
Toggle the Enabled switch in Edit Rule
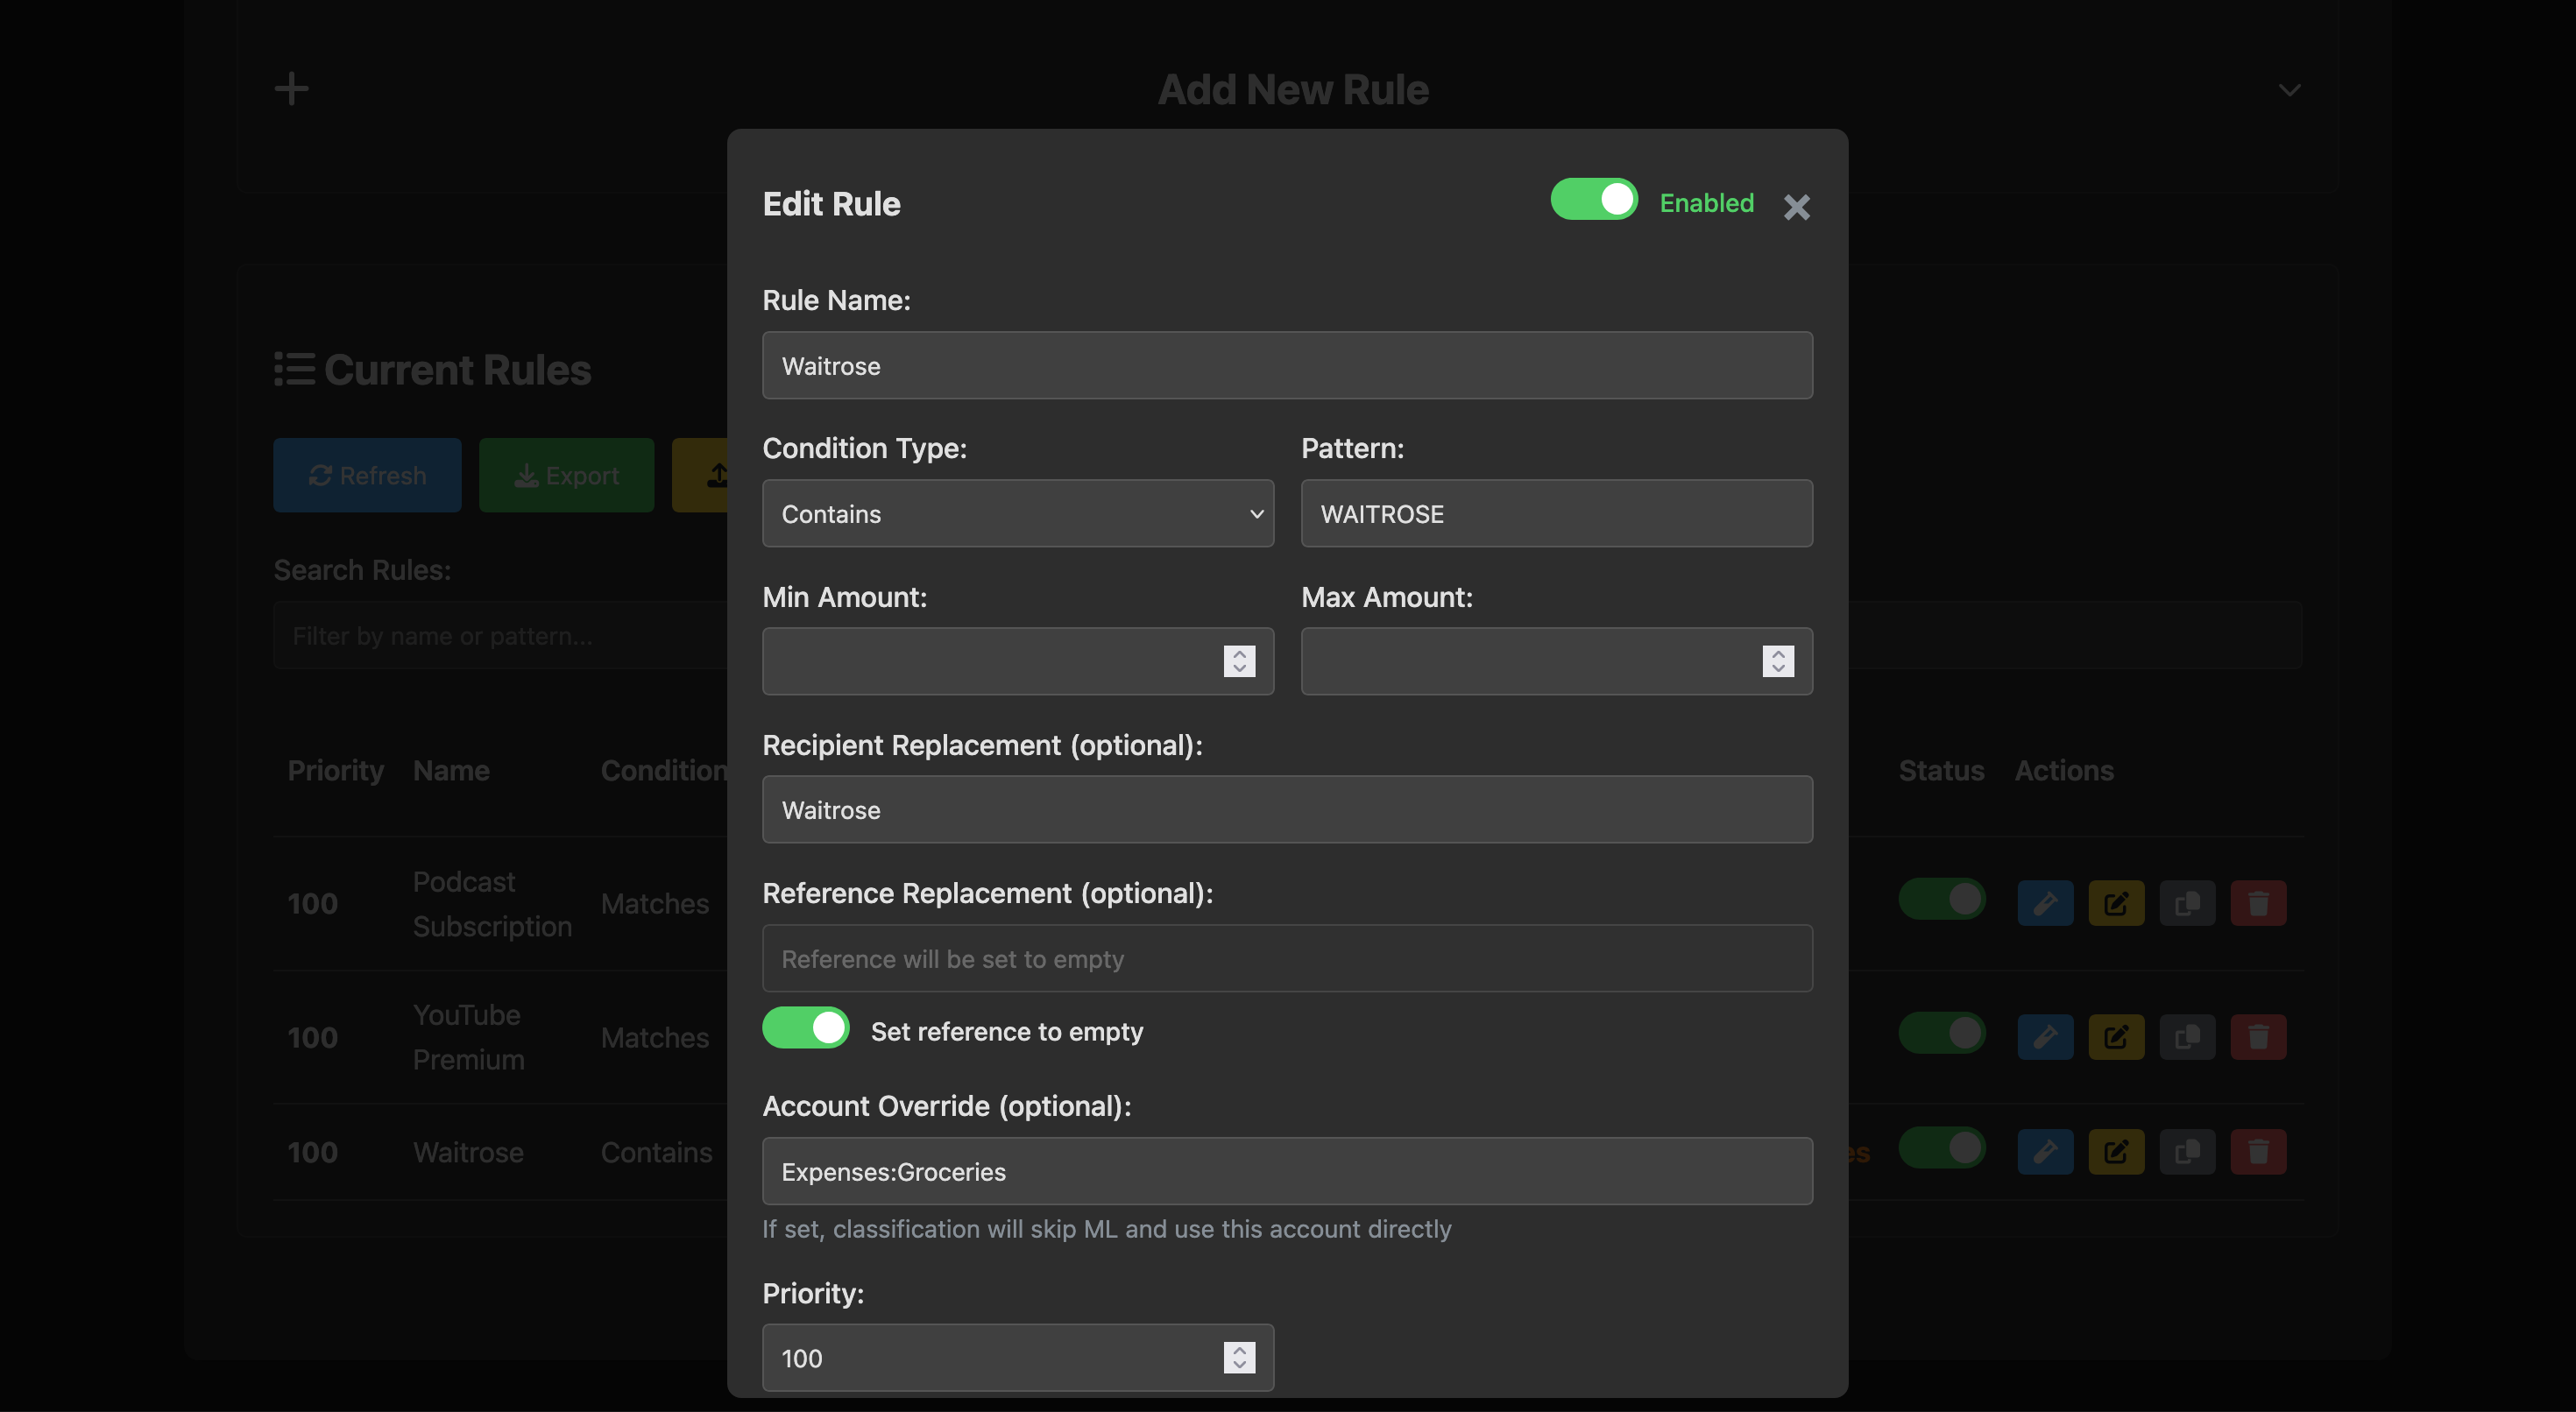coord(1593,200)
